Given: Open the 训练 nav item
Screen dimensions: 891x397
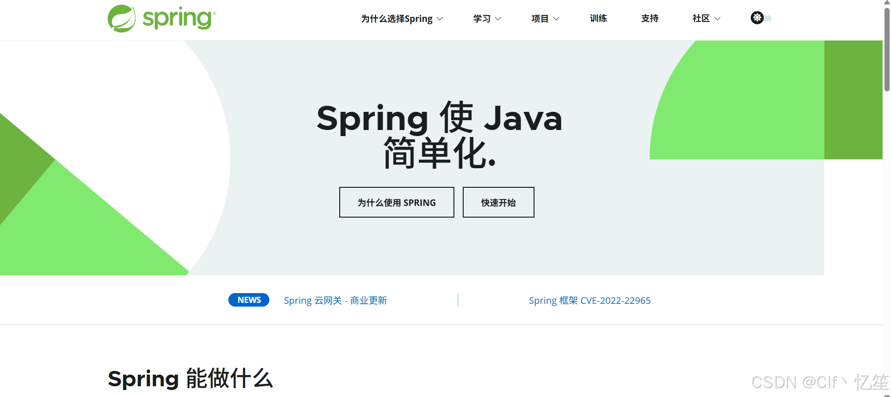Looking at the screenshot, I should [x=598, y=19].
